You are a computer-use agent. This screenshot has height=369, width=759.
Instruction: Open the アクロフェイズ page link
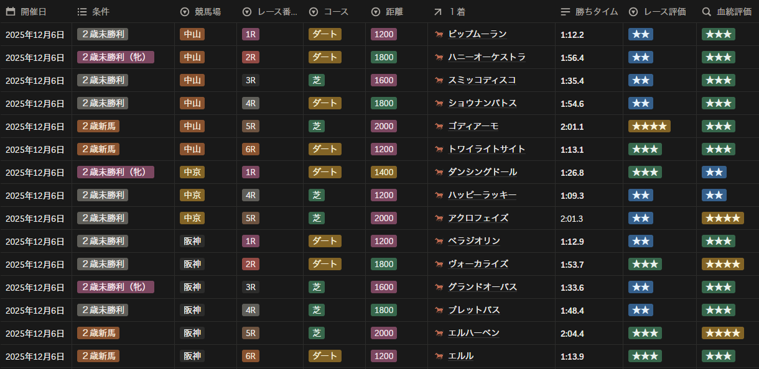478,218
